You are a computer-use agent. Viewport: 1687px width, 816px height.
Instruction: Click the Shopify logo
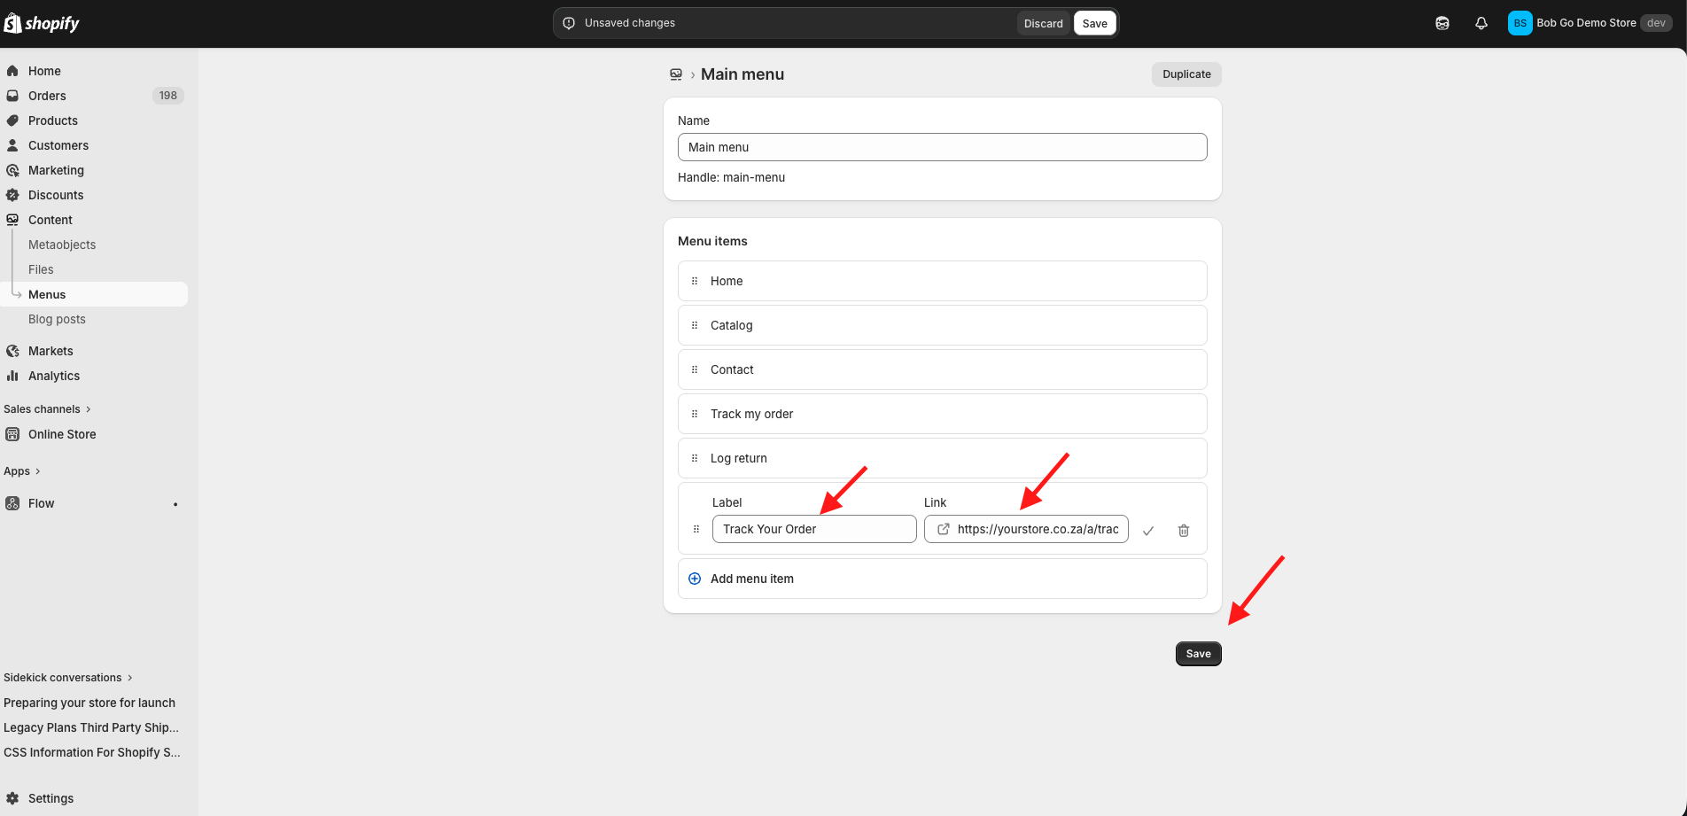(x=42, y=24)
